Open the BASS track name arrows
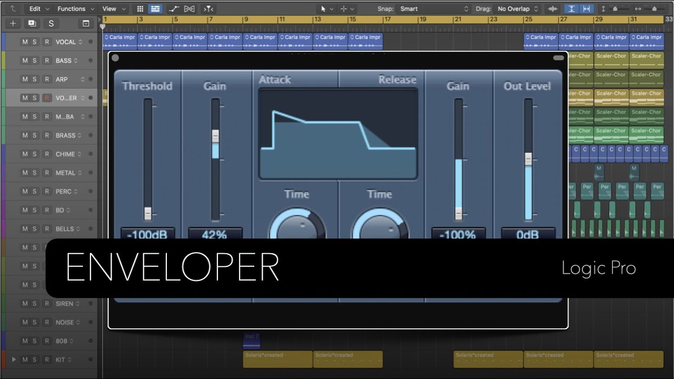The image size is (674, 379). (x=76, y=61)
